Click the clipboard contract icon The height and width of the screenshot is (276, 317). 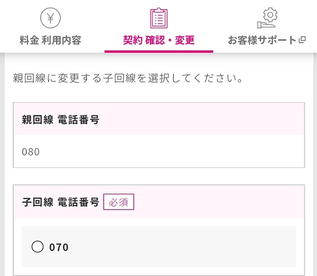pos(159,18)
